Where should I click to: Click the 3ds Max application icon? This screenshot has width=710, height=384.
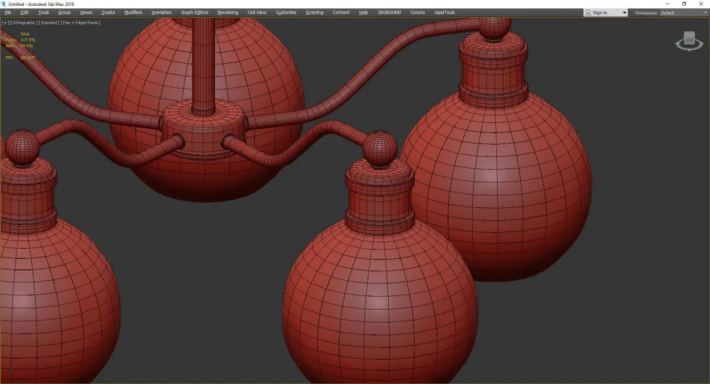point(4,4)
